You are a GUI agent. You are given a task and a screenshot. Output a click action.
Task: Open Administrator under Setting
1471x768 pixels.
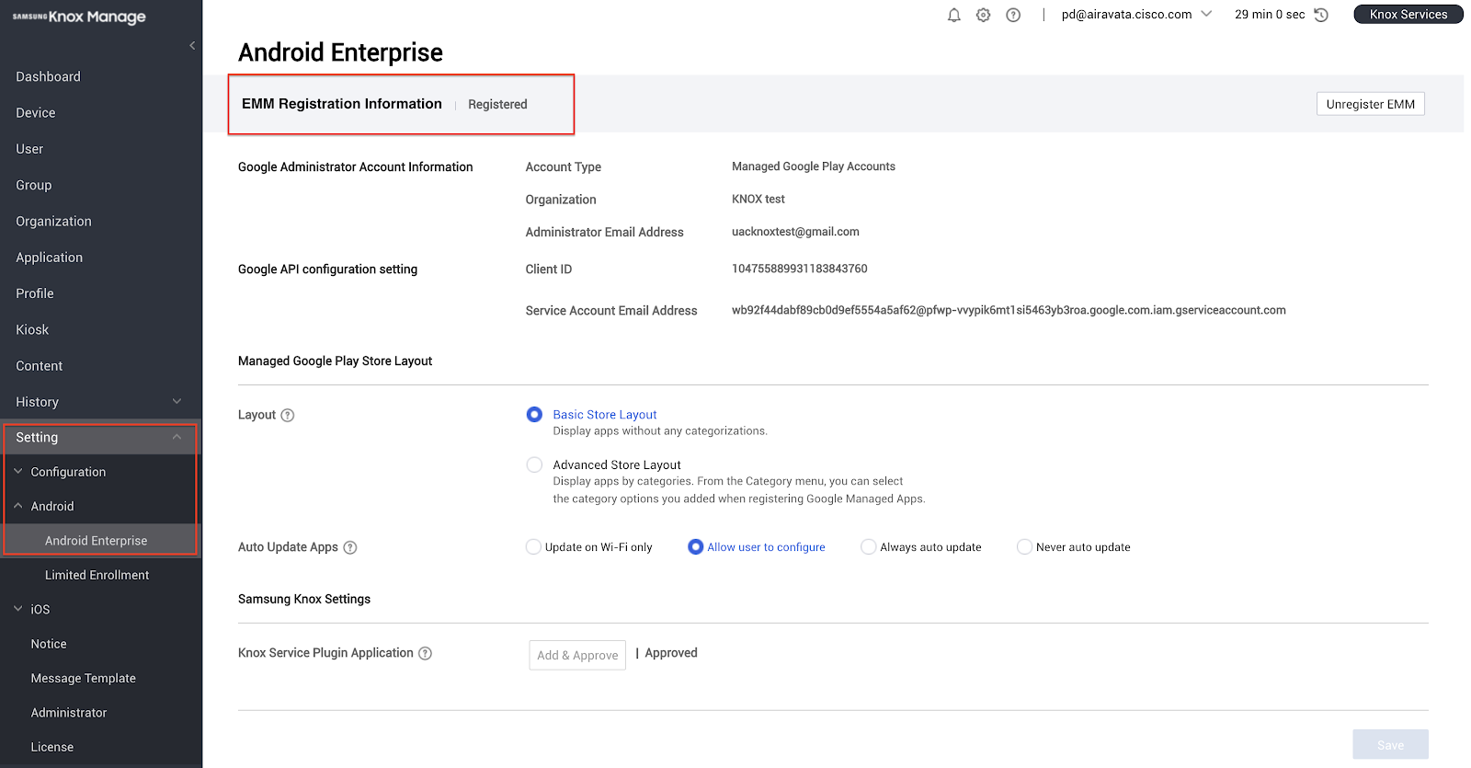(x=69, y=713)
